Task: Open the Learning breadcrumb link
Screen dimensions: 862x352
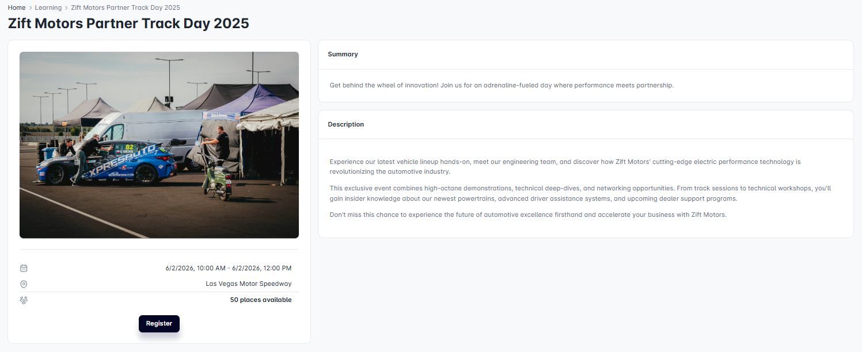Action: [x=48, y=8]
